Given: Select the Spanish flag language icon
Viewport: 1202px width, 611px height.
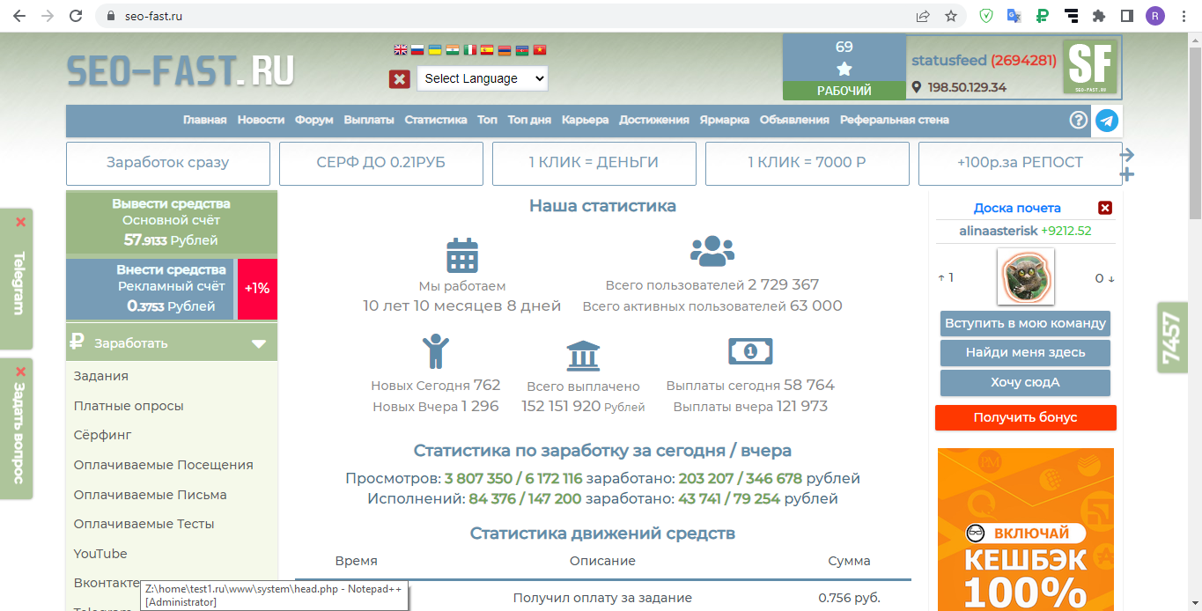Looking at the screenshot, I should [x=487, y=50].
